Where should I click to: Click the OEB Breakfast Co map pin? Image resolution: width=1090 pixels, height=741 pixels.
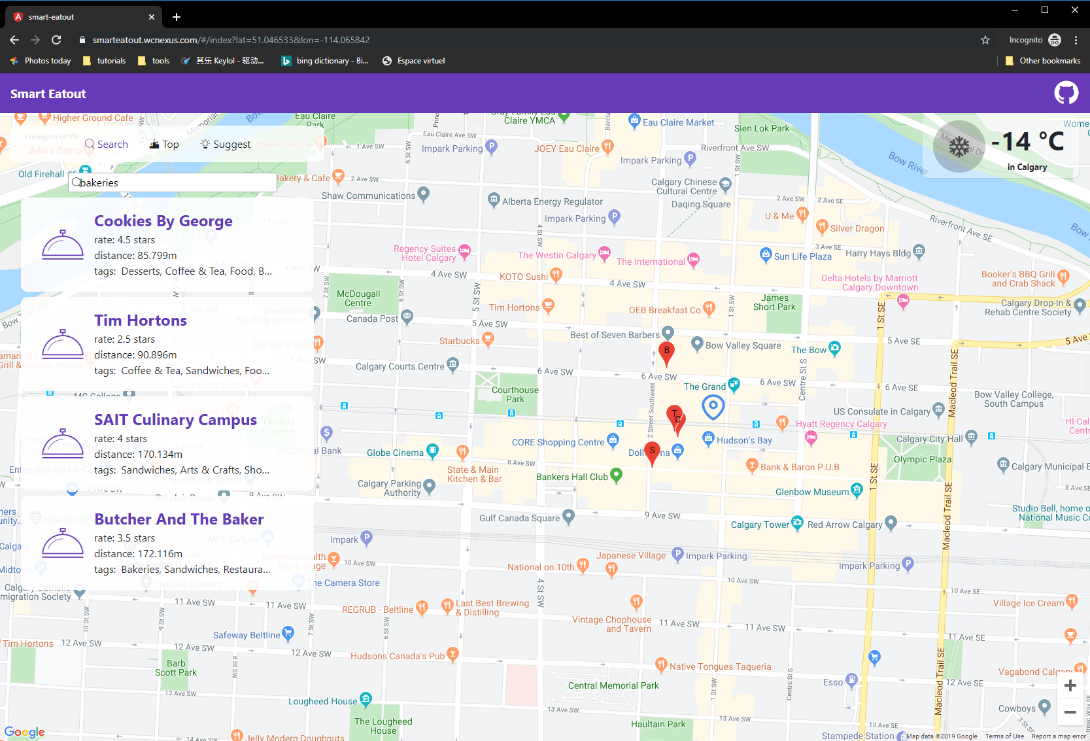[x=709, y=309]
